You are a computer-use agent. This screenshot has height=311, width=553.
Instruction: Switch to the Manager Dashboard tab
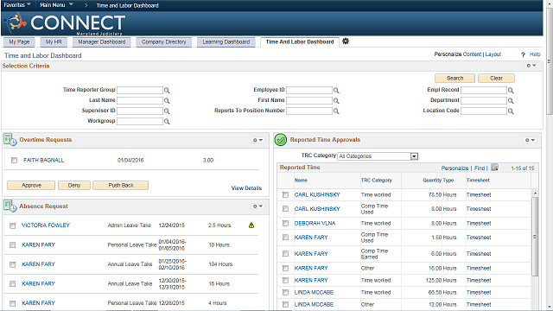pyautogui.click(x=102, y=42)
